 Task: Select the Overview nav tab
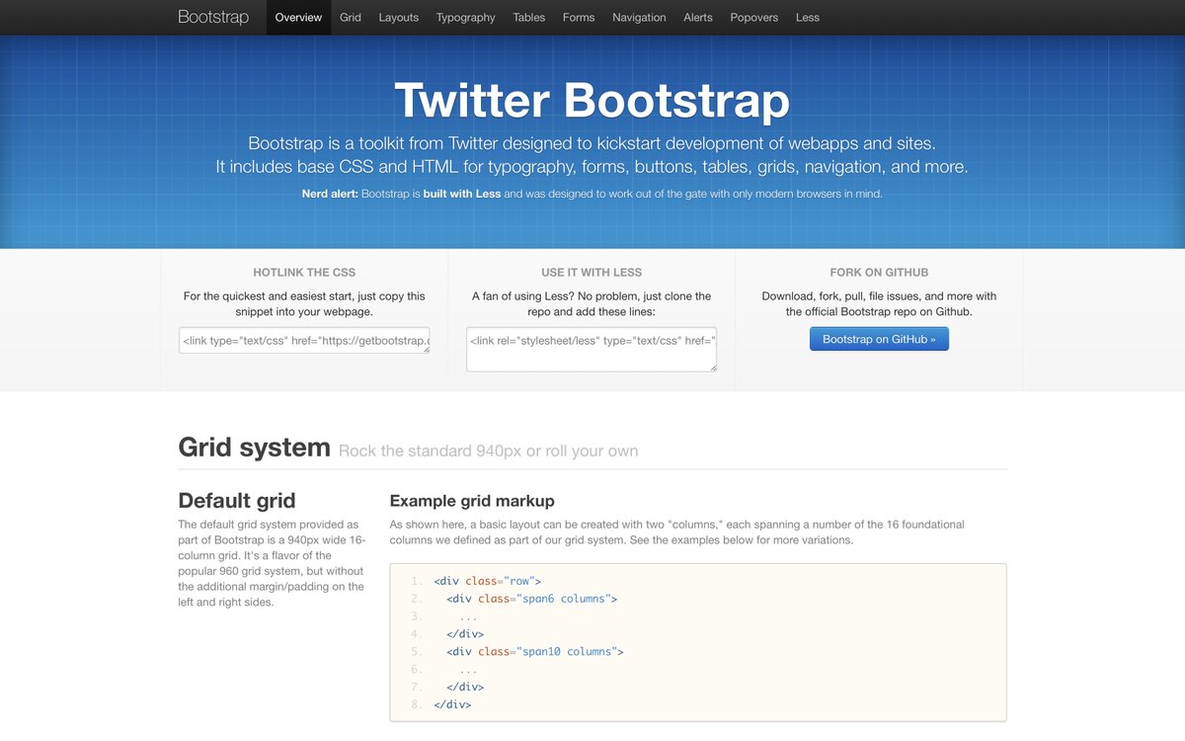pyautogui.click(x=299, y=17)
